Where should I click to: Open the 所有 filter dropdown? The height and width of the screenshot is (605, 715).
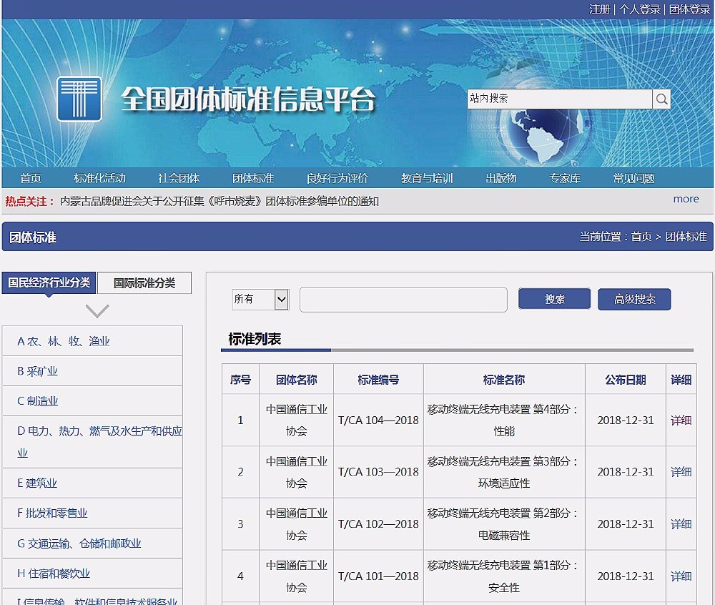point(260,300)
